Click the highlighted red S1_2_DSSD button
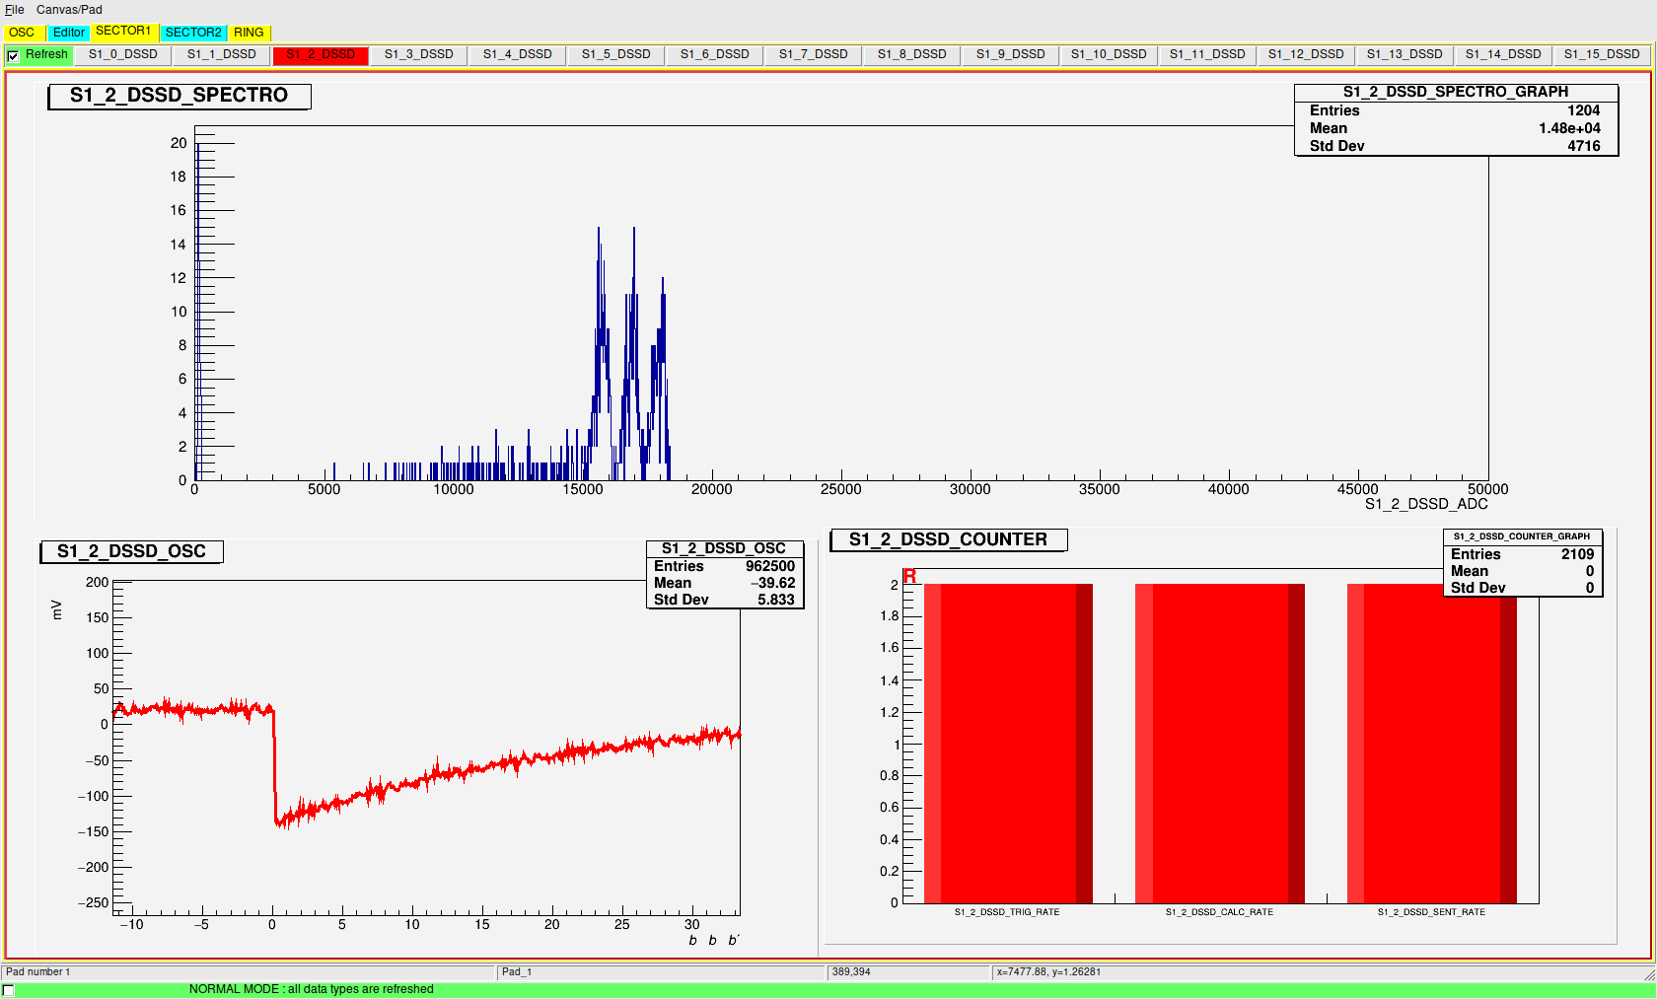The image size is (1657, 999). coord(320,54)
